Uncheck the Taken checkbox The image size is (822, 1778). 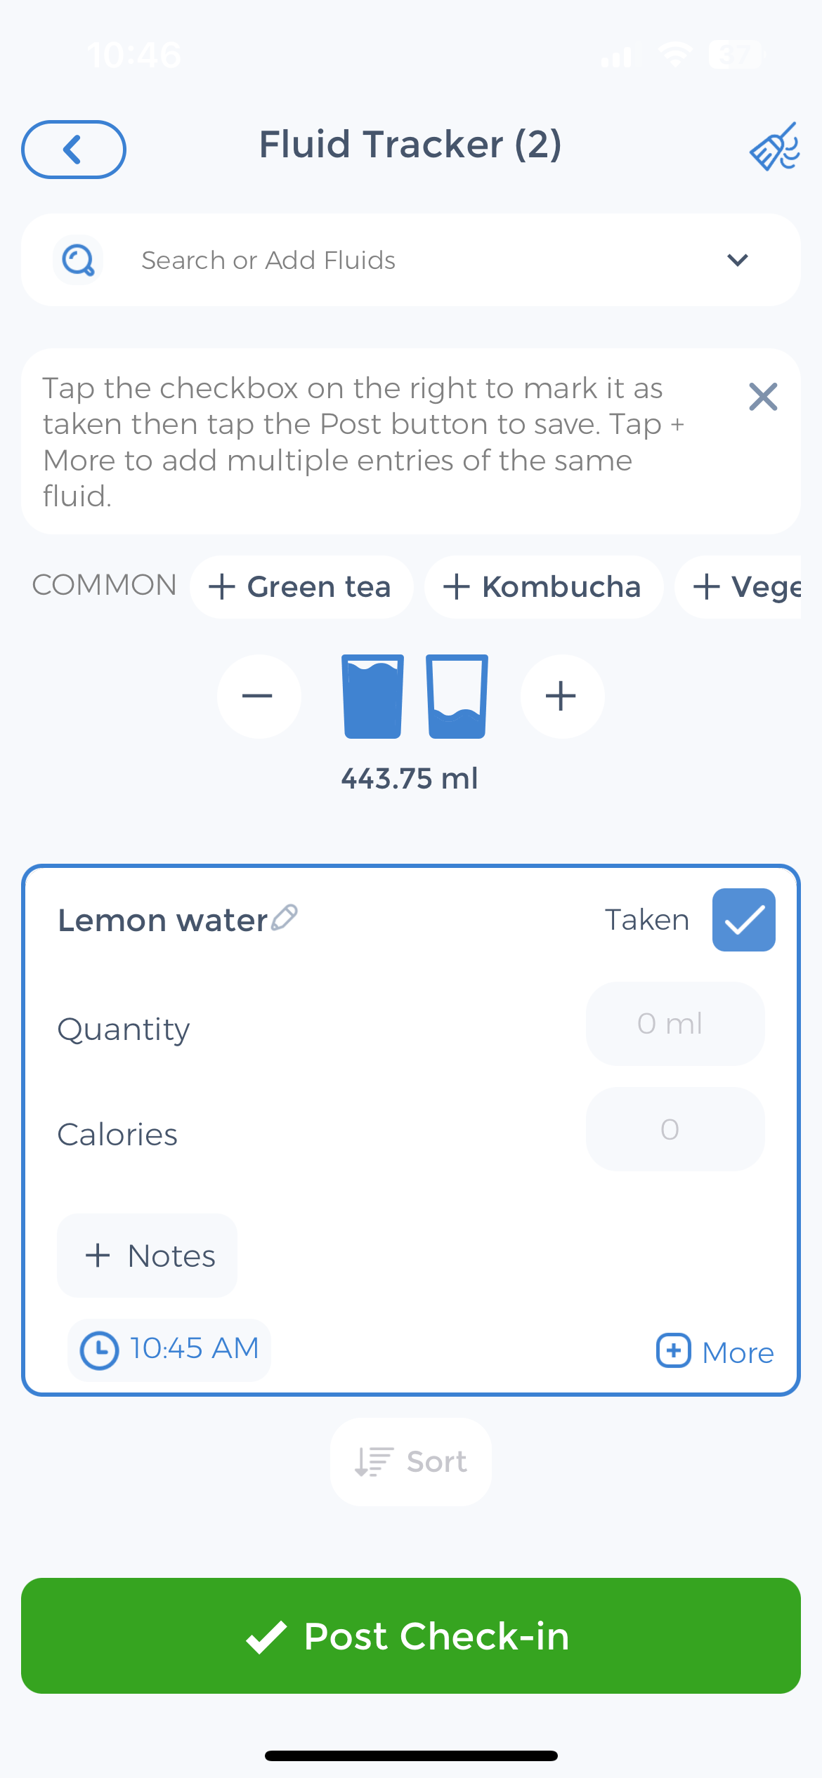click(744, 920)
